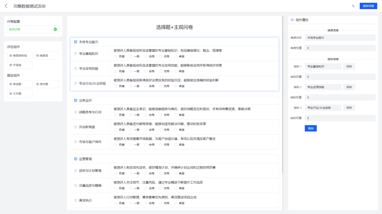Image resolution: width=382 pixels, height=214 pixels.
Task: Click the grid icon beside 运营管理 section
Action: 75,159
